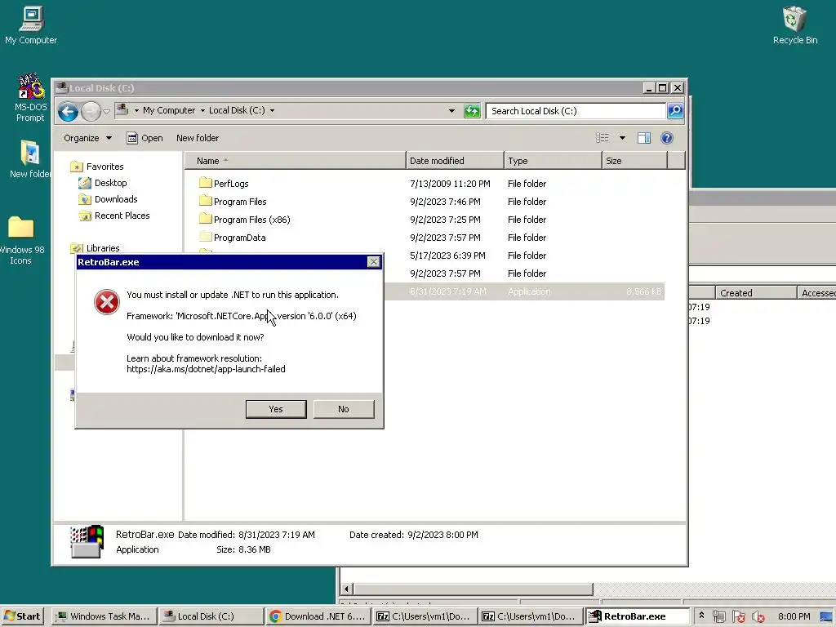Click the Forward arrow in Local Disk window
Screen dimensions: 836x627
(x=91, y=111)
